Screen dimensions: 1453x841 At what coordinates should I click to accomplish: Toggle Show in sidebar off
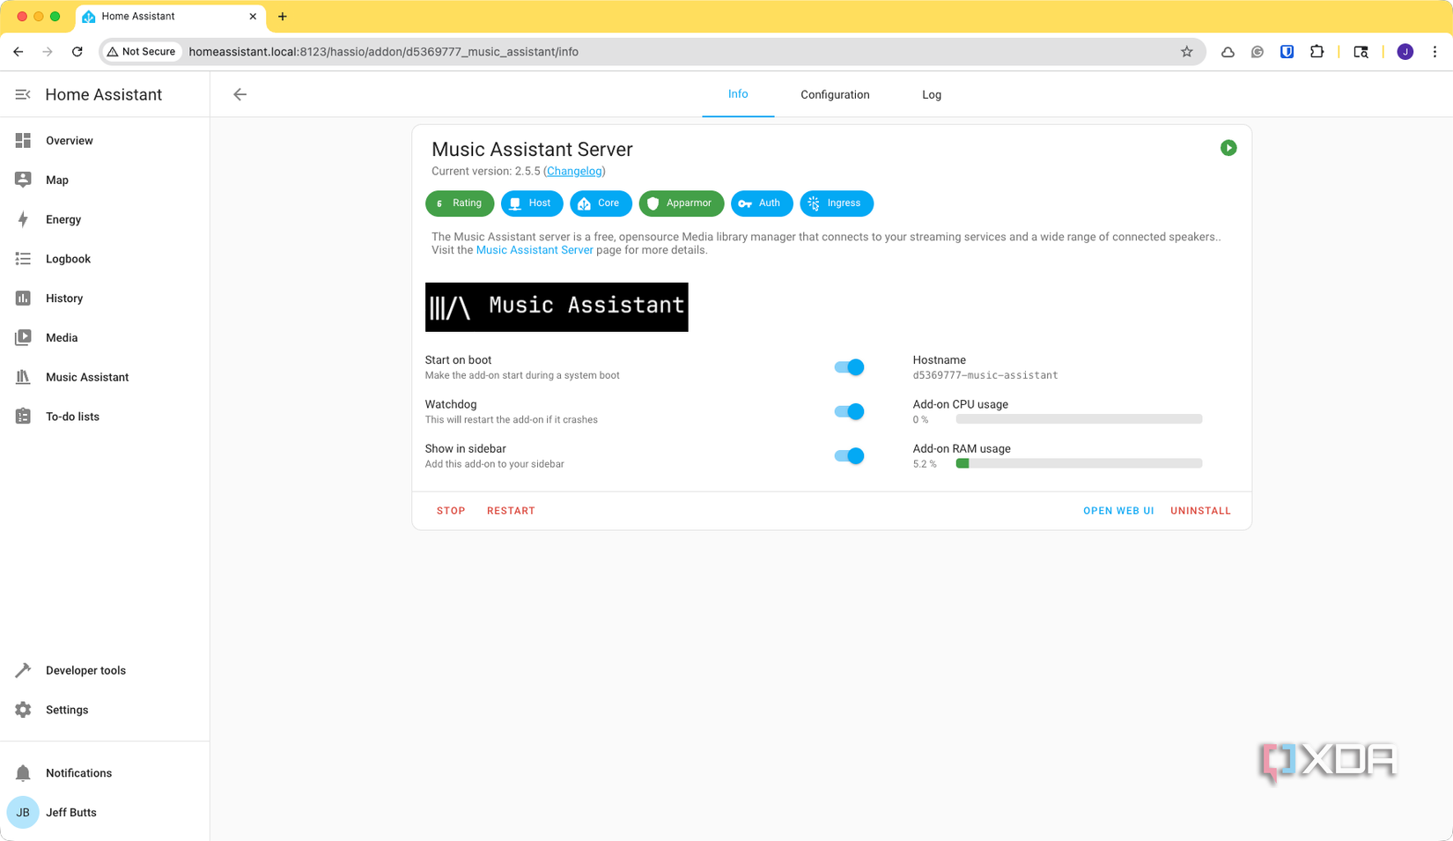848,455
